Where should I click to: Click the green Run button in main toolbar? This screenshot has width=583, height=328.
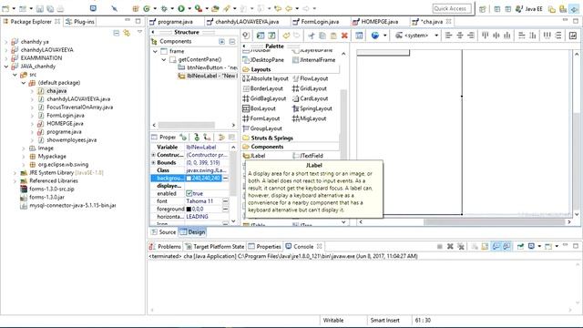pos(181,8)
